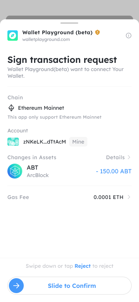
Task: Tap the 0.0001 ETH gas fee value
Action: [x=109, y=197]
